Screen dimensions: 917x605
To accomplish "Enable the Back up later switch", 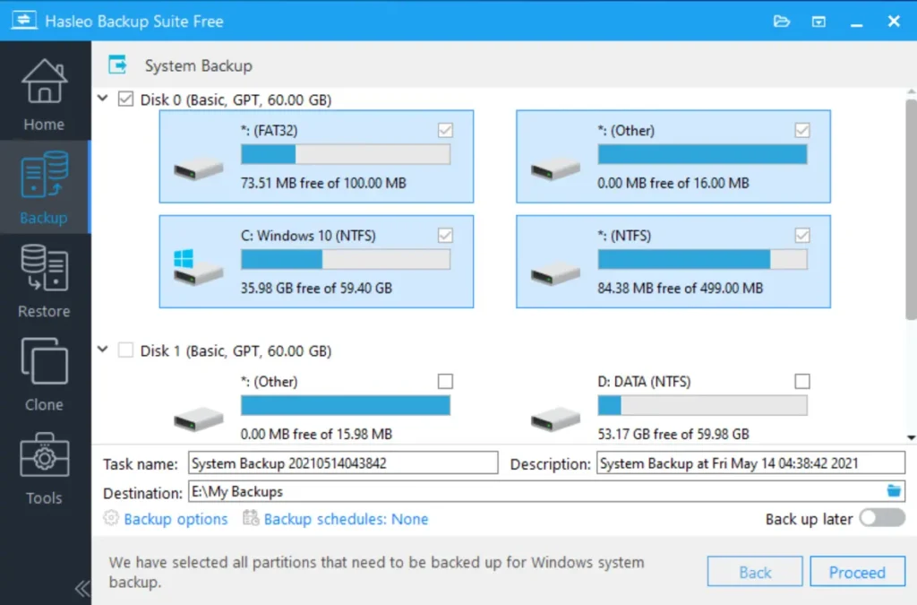I will (881, 518).
